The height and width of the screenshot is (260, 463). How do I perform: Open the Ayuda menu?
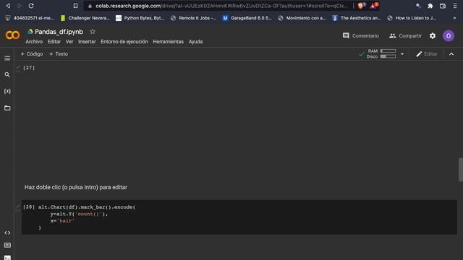[195, 42]
